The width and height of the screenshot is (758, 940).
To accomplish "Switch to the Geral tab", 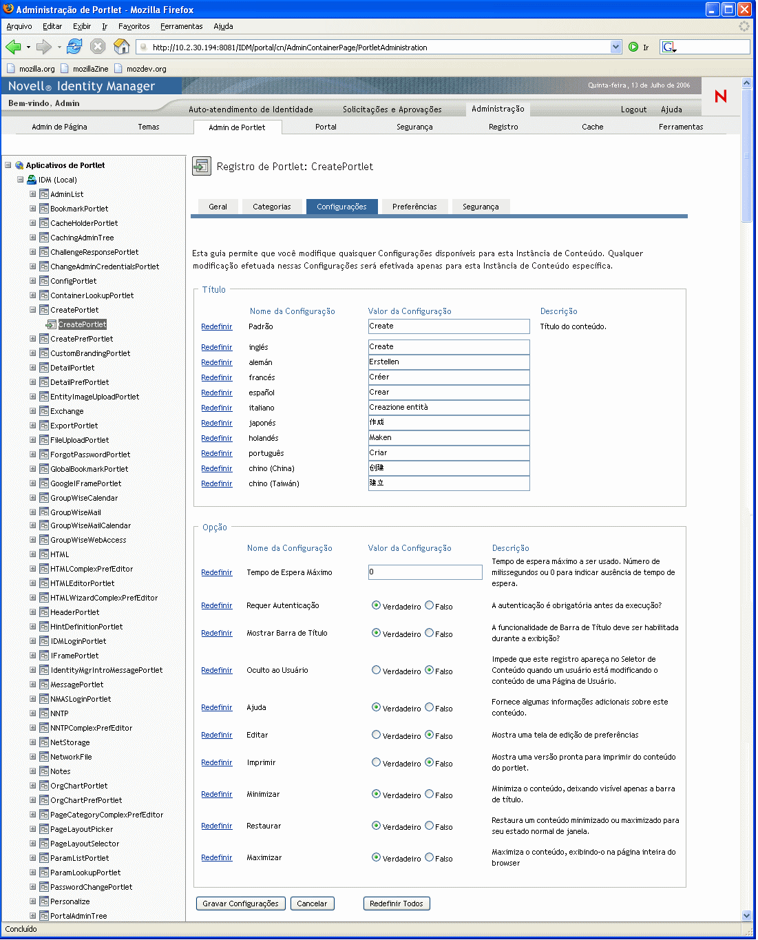I will point(218,207).
